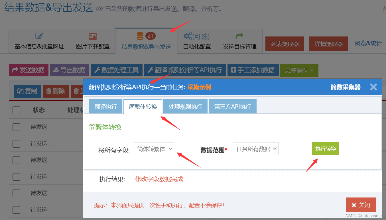Click the red 21 count badge
Viewport: 386px width, 220px height.
150,36
